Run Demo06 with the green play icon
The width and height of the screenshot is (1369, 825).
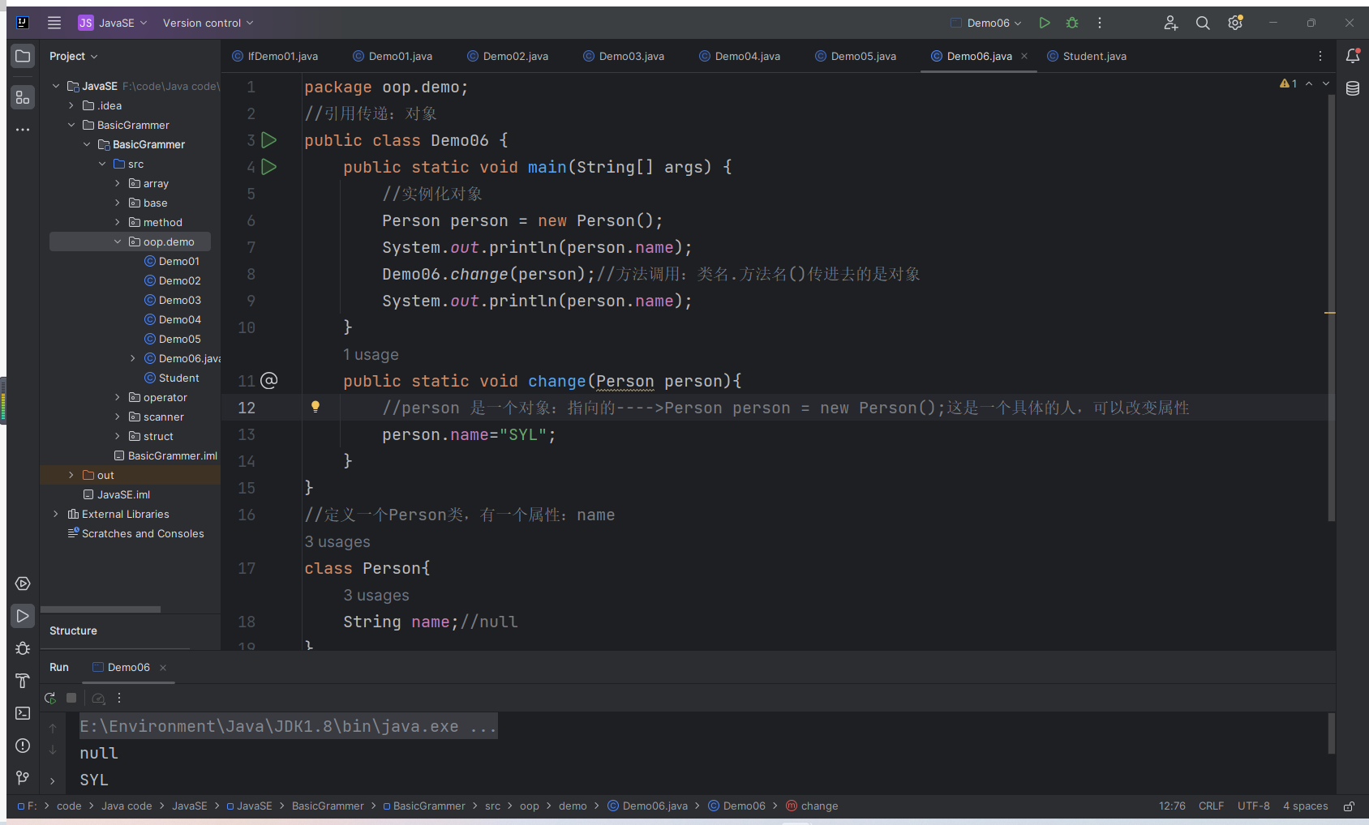[x=1045, y=23]
